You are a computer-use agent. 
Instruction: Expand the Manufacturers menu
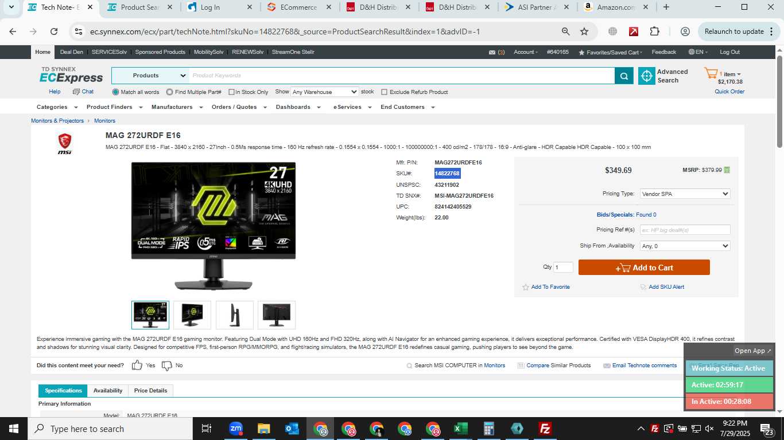(x=176, y=107)
